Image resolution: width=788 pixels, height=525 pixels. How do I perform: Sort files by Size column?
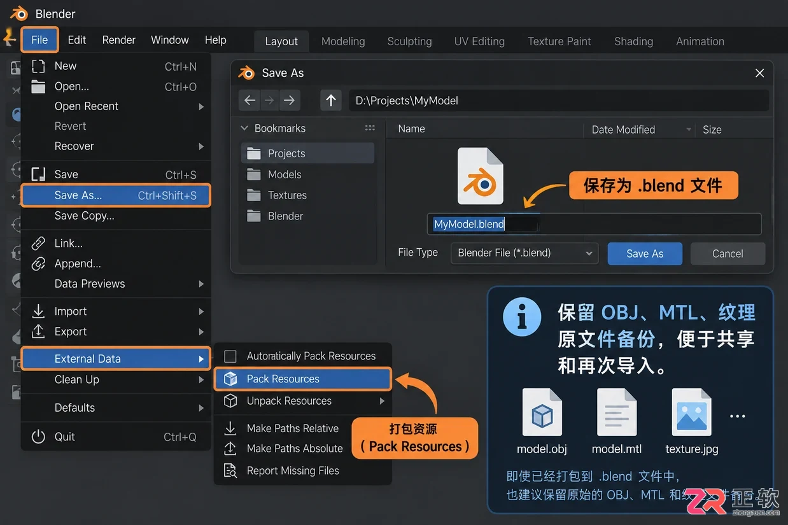point(712,130)
